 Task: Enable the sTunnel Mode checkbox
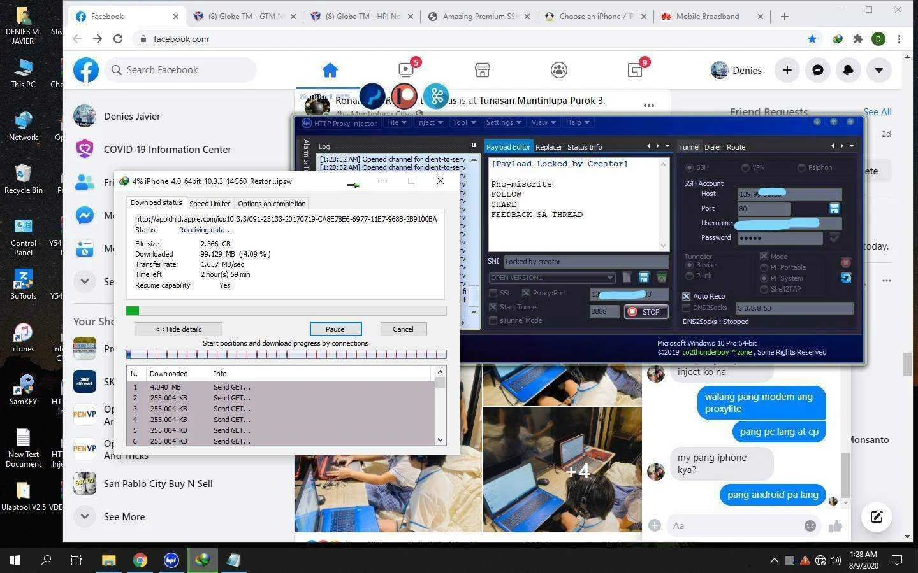(x=493, y=320)
